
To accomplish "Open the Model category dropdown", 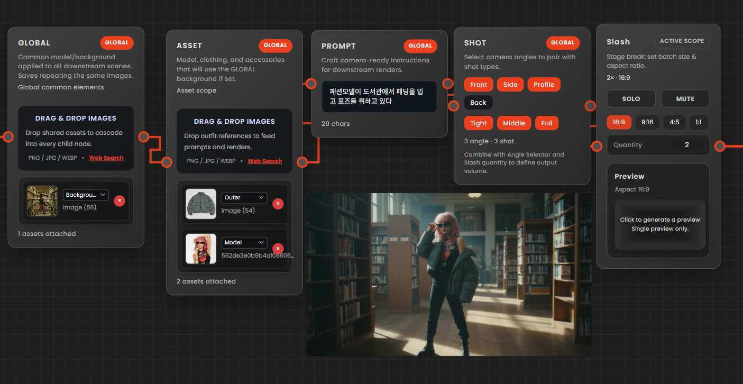I will [244, 242].
